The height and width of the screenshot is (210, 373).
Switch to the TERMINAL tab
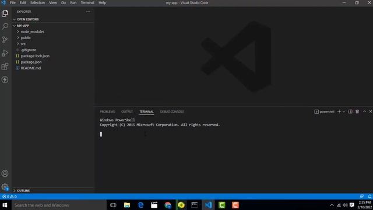coord(146,111)
